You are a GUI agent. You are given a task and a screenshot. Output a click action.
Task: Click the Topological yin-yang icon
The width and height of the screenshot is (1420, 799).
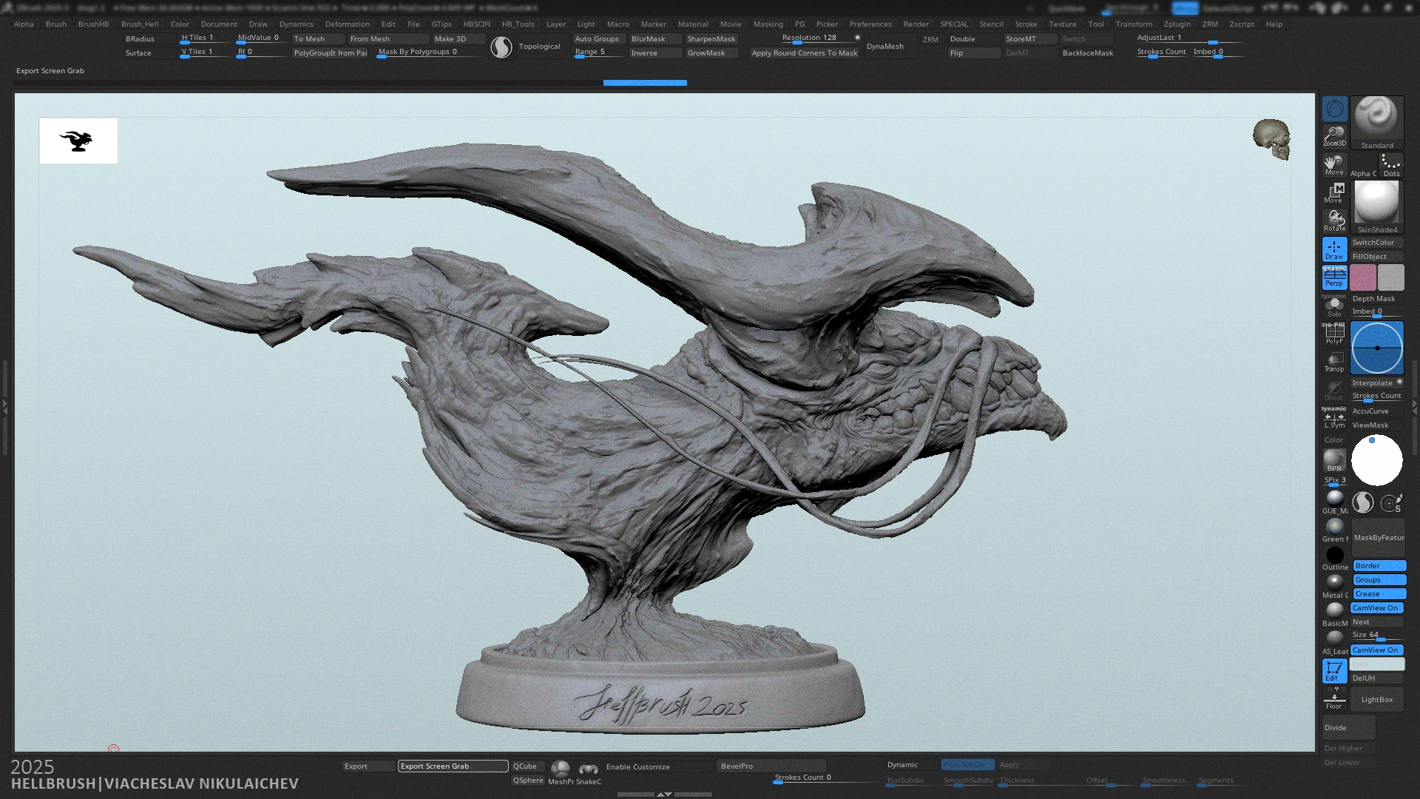point(501,47)
